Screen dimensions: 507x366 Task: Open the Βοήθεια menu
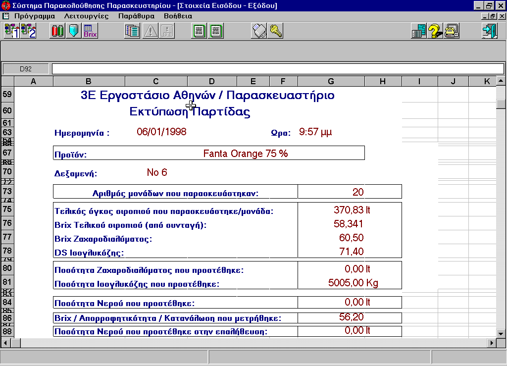[178, 16]
